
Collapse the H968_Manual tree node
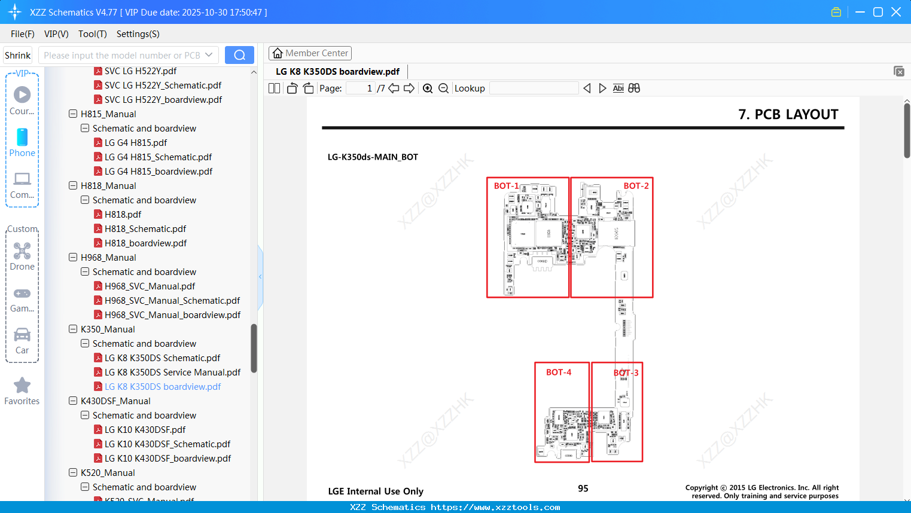point(73,257)
